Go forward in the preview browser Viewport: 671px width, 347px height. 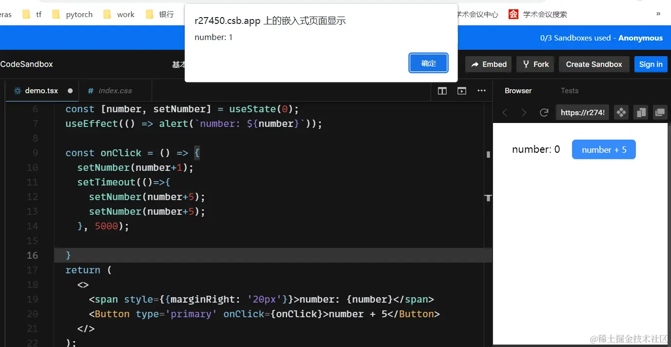[524, 113]
